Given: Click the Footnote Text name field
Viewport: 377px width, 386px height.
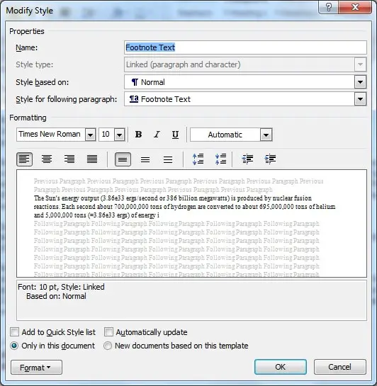Looking at the screenshot, I should (x=245, y=47).
